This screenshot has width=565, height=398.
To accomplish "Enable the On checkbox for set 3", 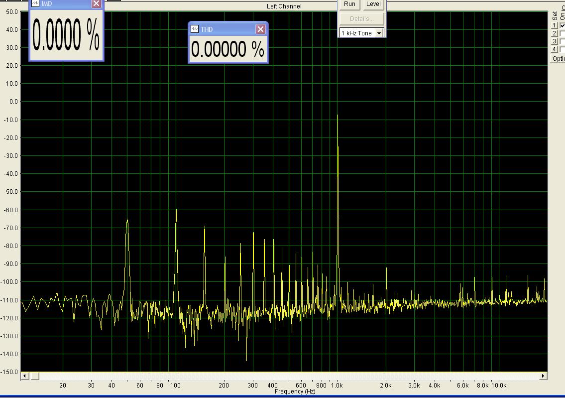I will 563,41.
